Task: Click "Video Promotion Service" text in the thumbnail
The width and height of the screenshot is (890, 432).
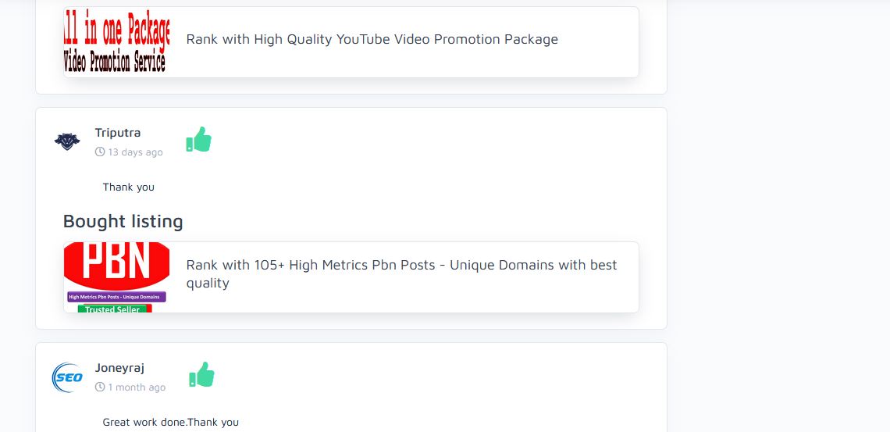Action: (116, 63)
